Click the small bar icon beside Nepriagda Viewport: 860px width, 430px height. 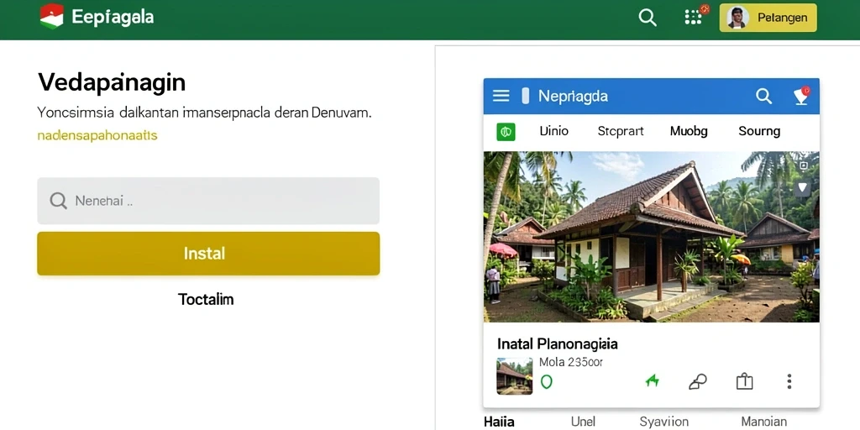[526, 96]
